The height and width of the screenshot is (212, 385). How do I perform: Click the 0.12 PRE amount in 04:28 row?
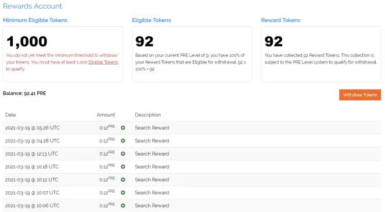(x=107, y=141)
